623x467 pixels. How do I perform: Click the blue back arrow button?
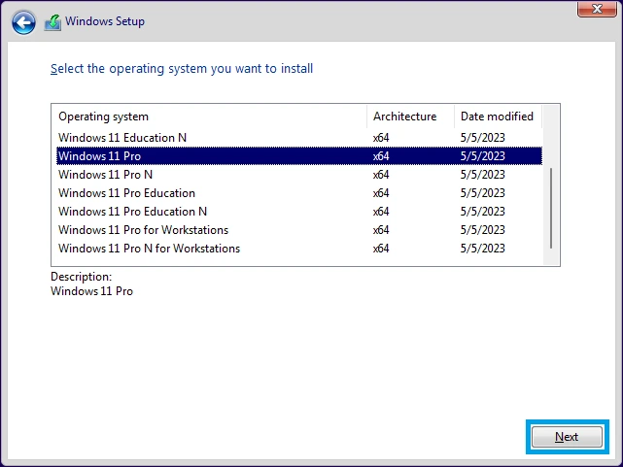pyautogui.click(x=24, y=21)
